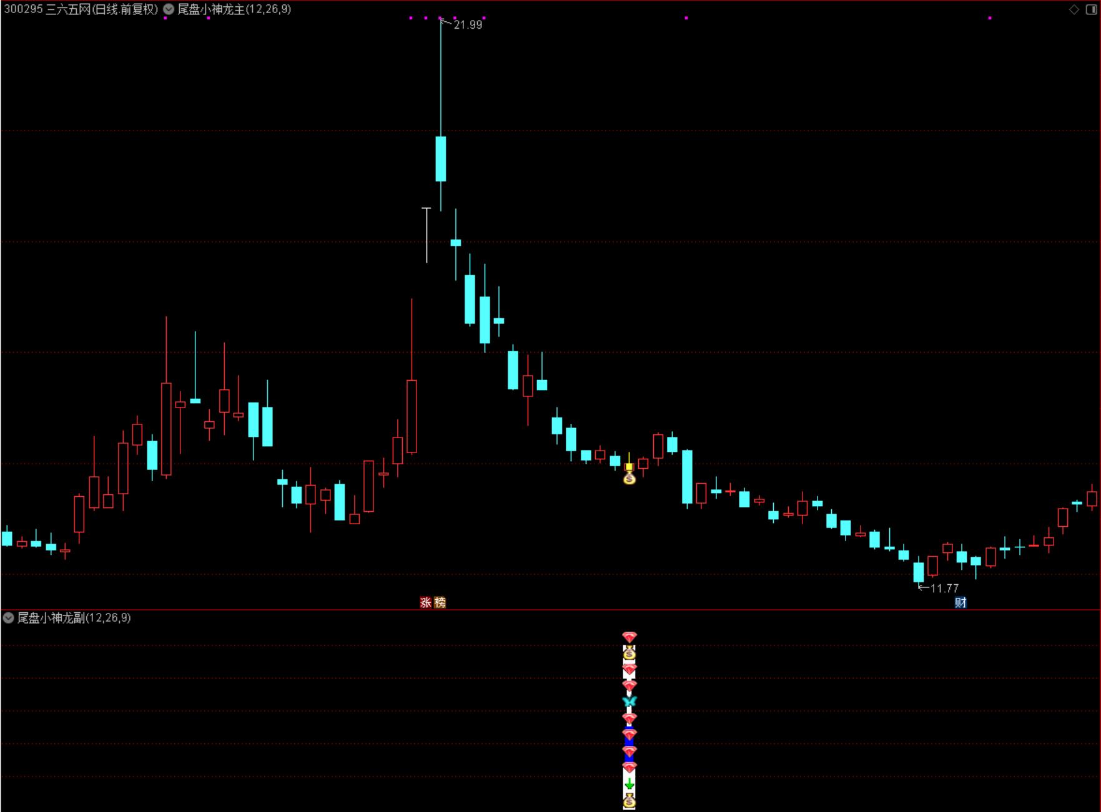Screen dimensions: 1101x812
Task: Click the money bag signal on the main chart
Action: click(629, 478)
